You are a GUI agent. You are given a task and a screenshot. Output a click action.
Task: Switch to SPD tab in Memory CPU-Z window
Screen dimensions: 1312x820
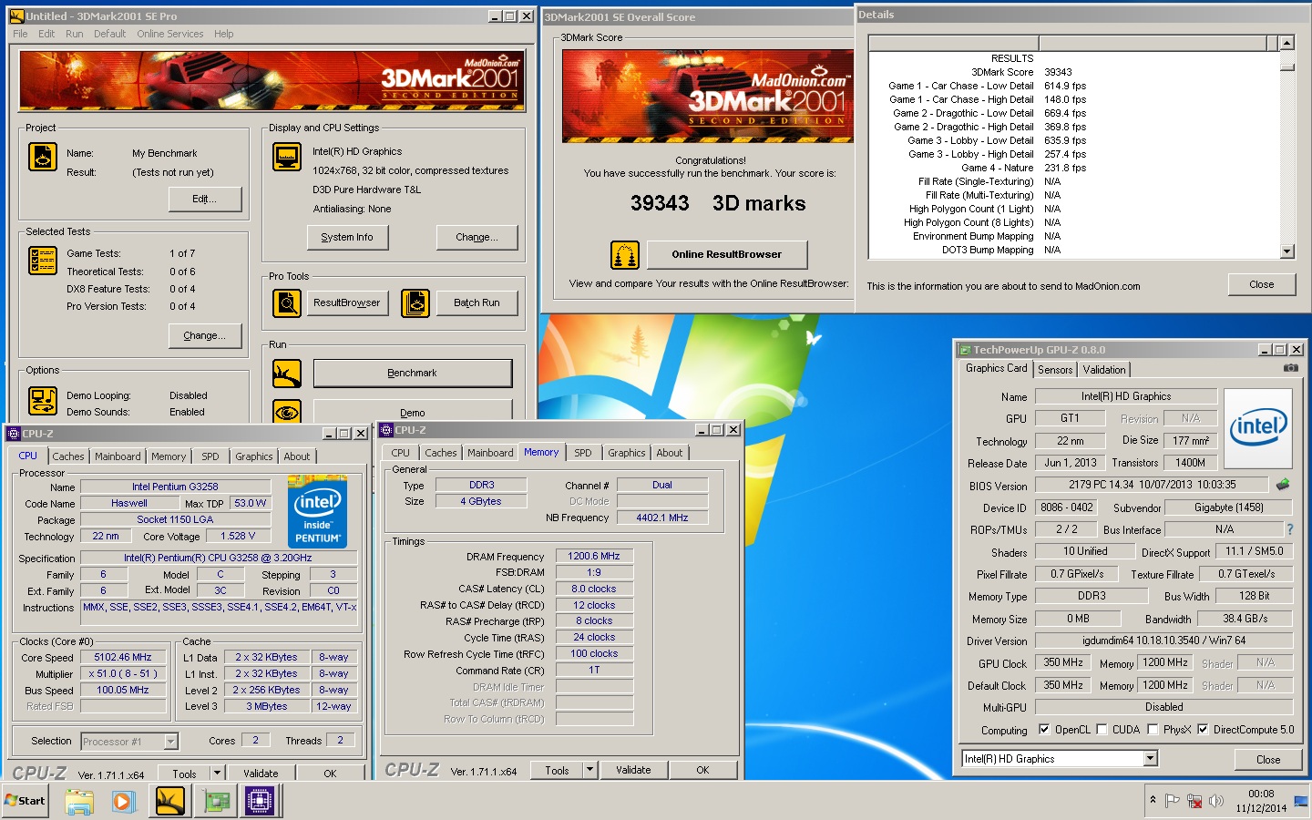pyautogui.click(x=583, y=453)
